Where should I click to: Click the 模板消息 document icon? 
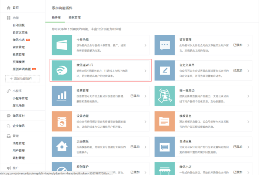164,121
